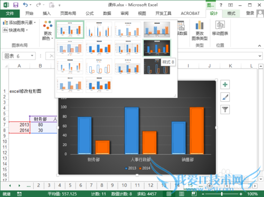Select column B header

40,66
